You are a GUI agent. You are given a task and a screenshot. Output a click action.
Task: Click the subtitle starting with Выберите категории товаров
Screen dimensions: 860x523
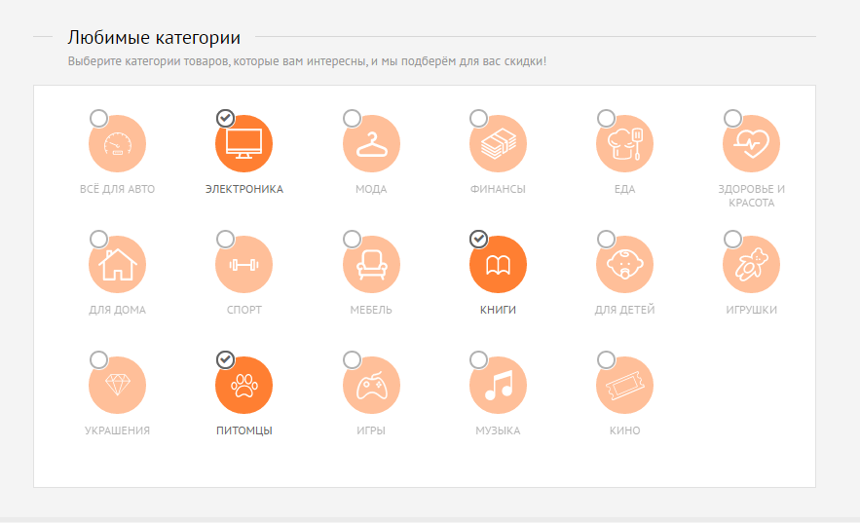307,60
